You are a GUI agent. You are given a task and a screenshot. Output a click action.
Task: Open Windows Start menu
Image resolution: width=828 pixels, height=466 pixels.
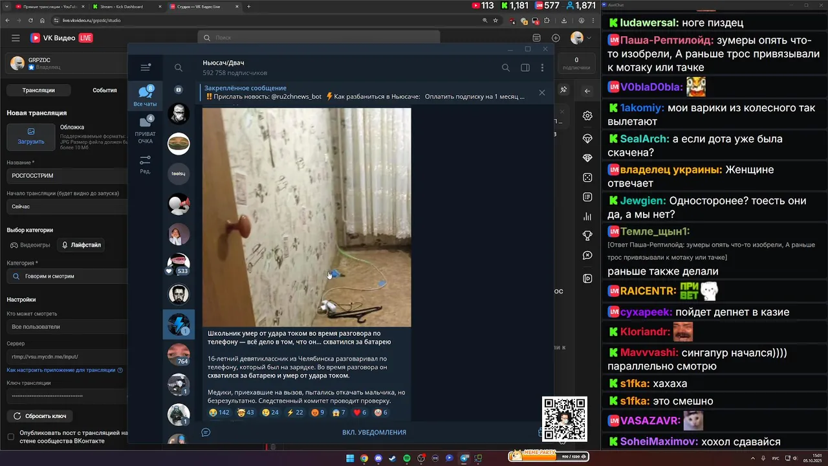pos(350,458)
